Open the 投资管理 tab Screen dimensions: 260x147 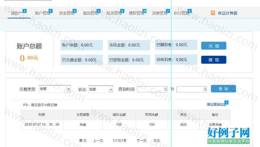(x=114, y=13)
